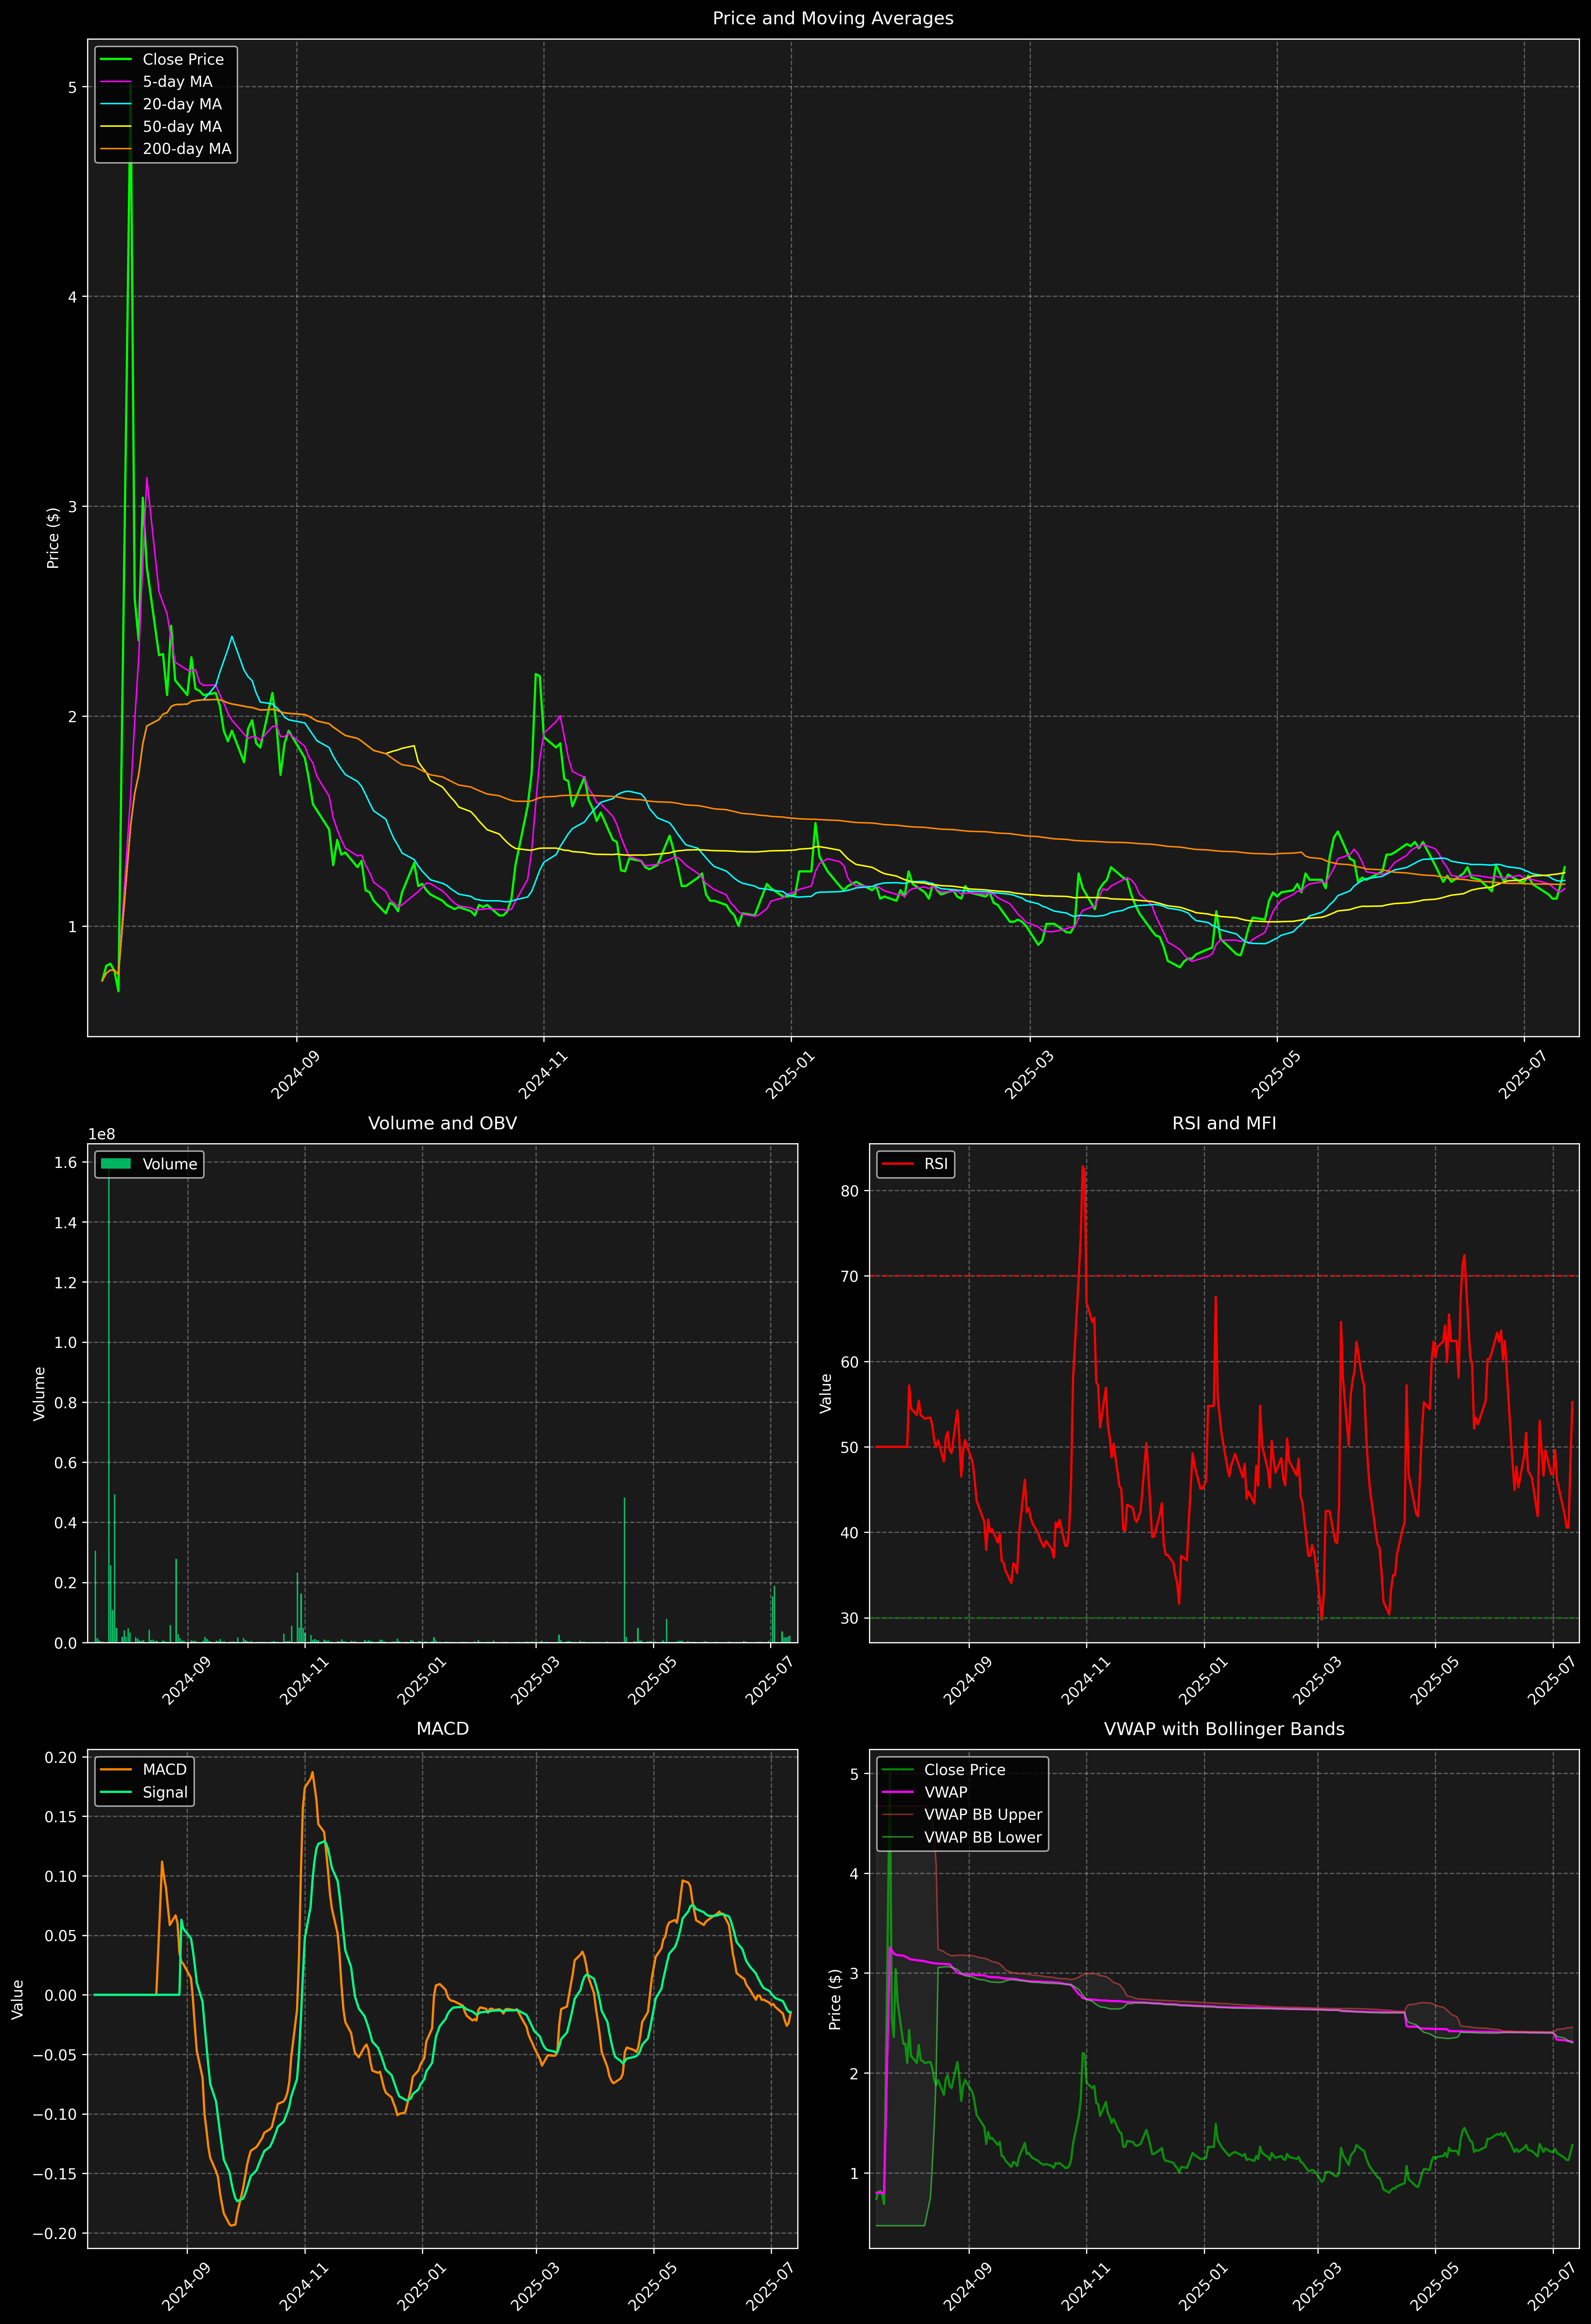Click the '70' y-axis tick on RSI chart
This screenshot has height=2324, width=1591.
850,1276
